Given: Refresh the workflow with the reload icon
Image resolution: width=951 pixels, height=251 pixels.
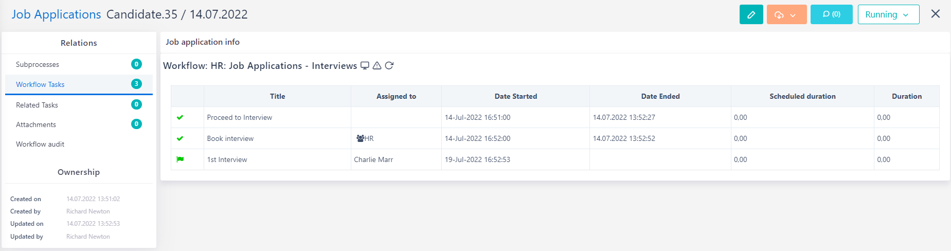Looking at the screenshot, I should [x=389, y=65].
